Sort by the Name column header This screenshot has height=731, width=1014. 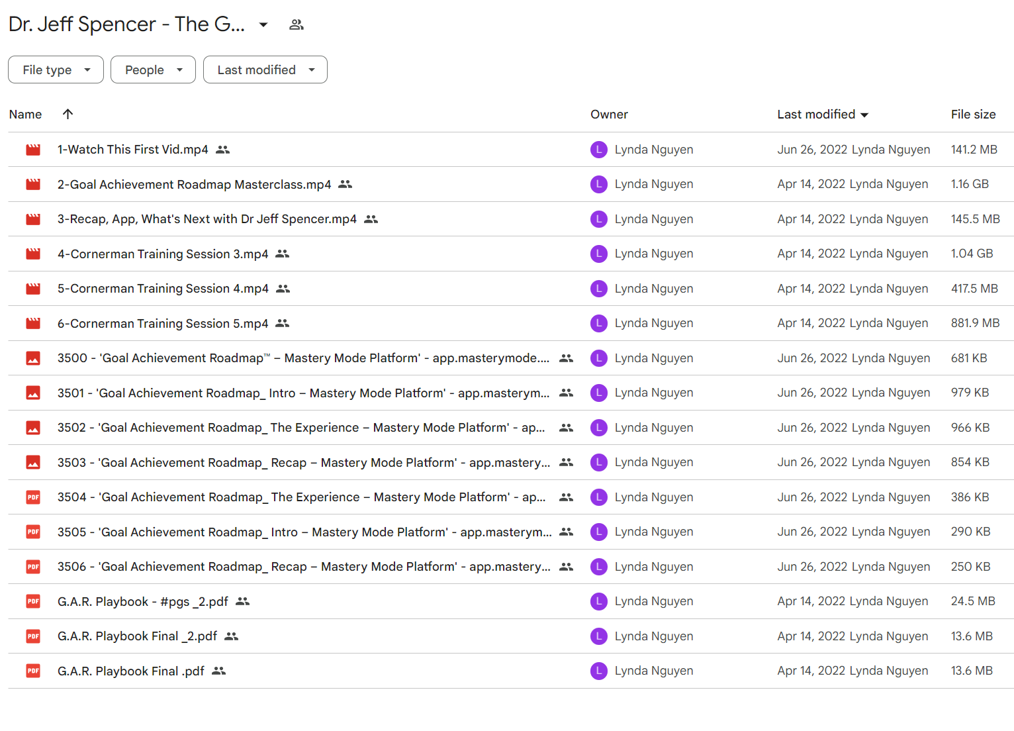click(25, 115)
